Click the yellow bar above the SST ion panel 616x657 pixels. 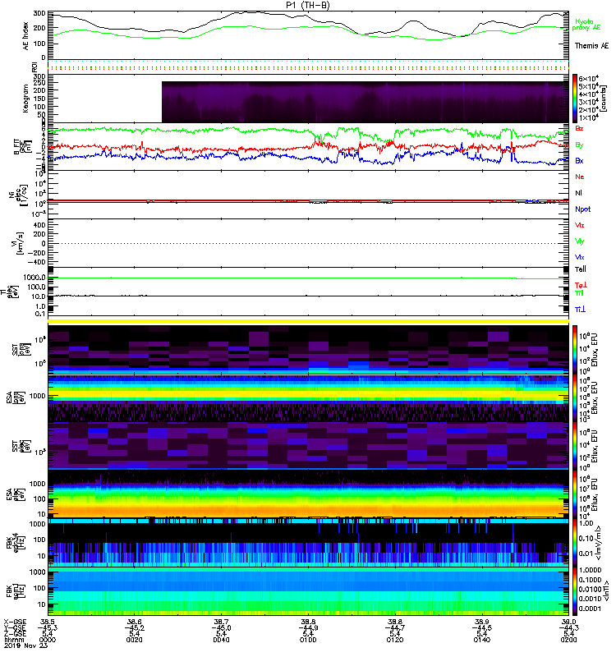tap(309, 321)
